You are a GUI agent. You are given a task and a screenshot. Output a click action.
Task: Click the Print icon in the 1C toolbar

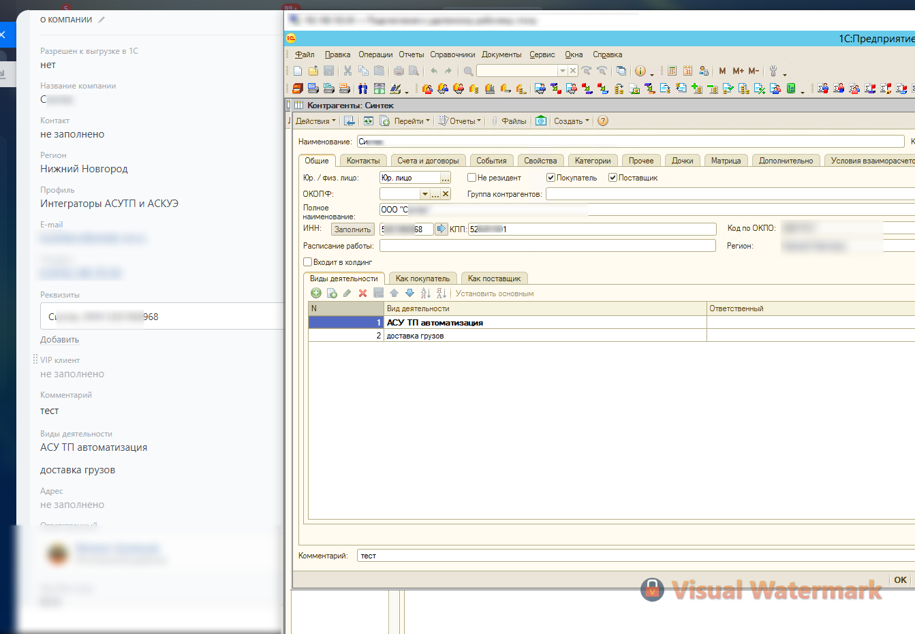[399, 71]
